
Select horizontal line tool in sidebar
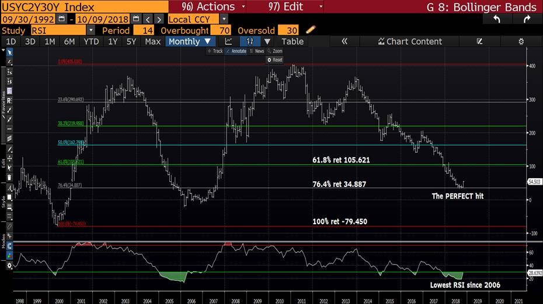9,129
